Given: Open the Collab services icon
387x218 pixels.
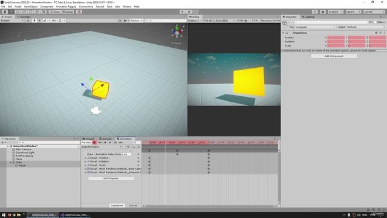Looking at the screenshot, I should [x=314, y=12].
